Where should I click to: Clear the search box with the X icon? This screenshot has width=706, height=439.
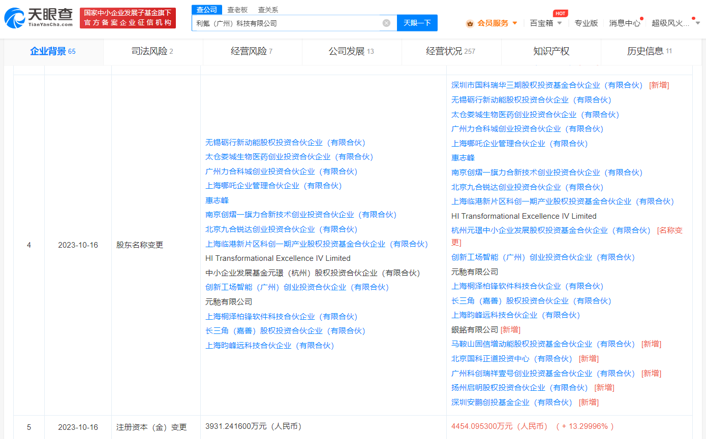click(386, 23)
